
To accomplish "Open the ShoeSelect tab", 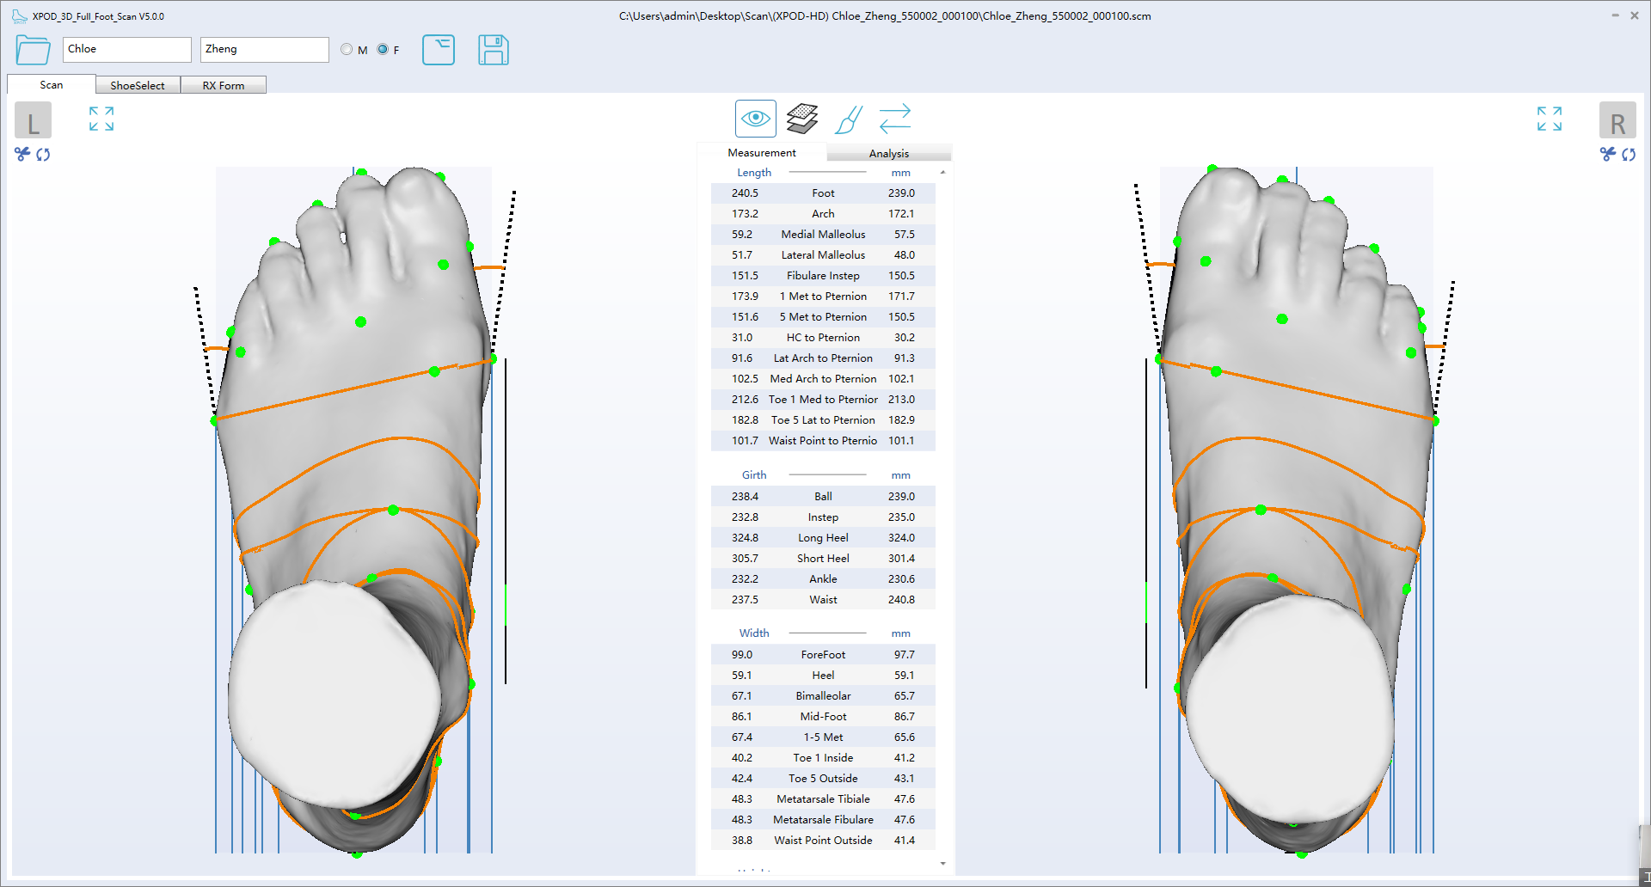I will (x=138, y=84).
